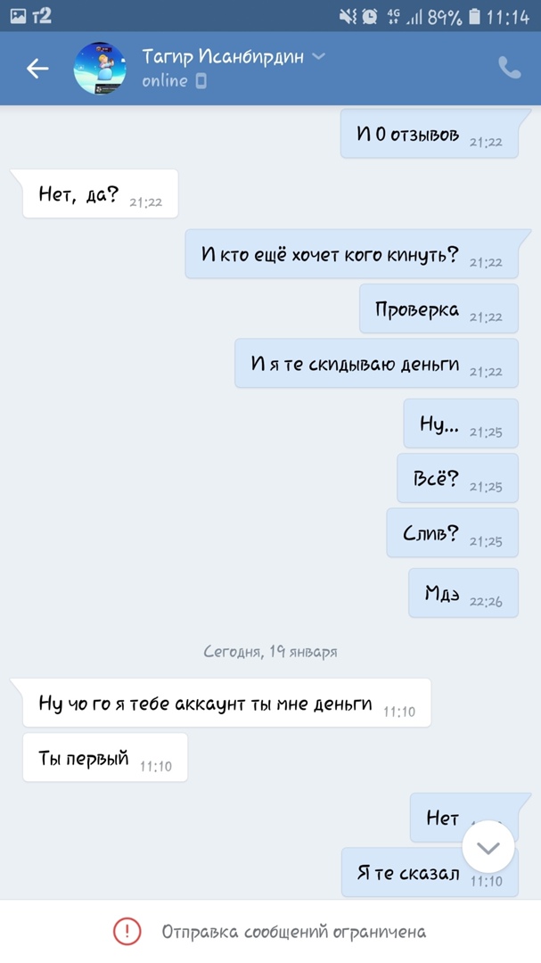Select the message "И я те скидываю деньги"
This screenshot has width=541, height=963.
tap(376, 364)
